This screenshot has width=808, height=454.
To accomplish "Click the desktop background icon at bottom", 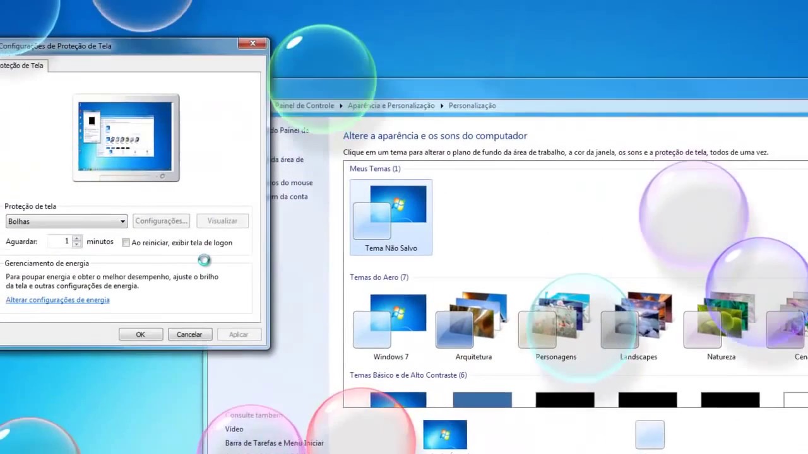I will (445, 435).
